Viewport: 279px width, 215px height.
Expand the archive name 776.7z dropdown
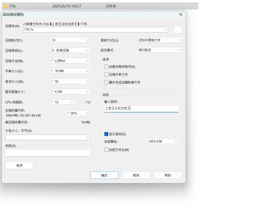[165, 30]
